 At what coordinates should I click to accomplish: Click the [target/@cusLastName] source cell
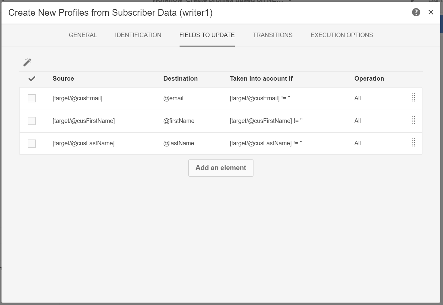(x=84, y=143)
